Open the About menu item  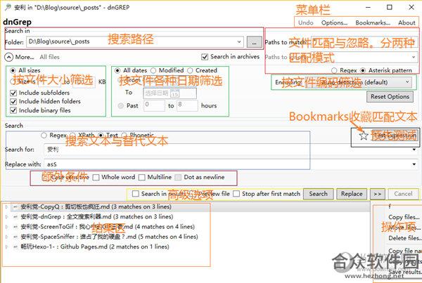[407, 22]
